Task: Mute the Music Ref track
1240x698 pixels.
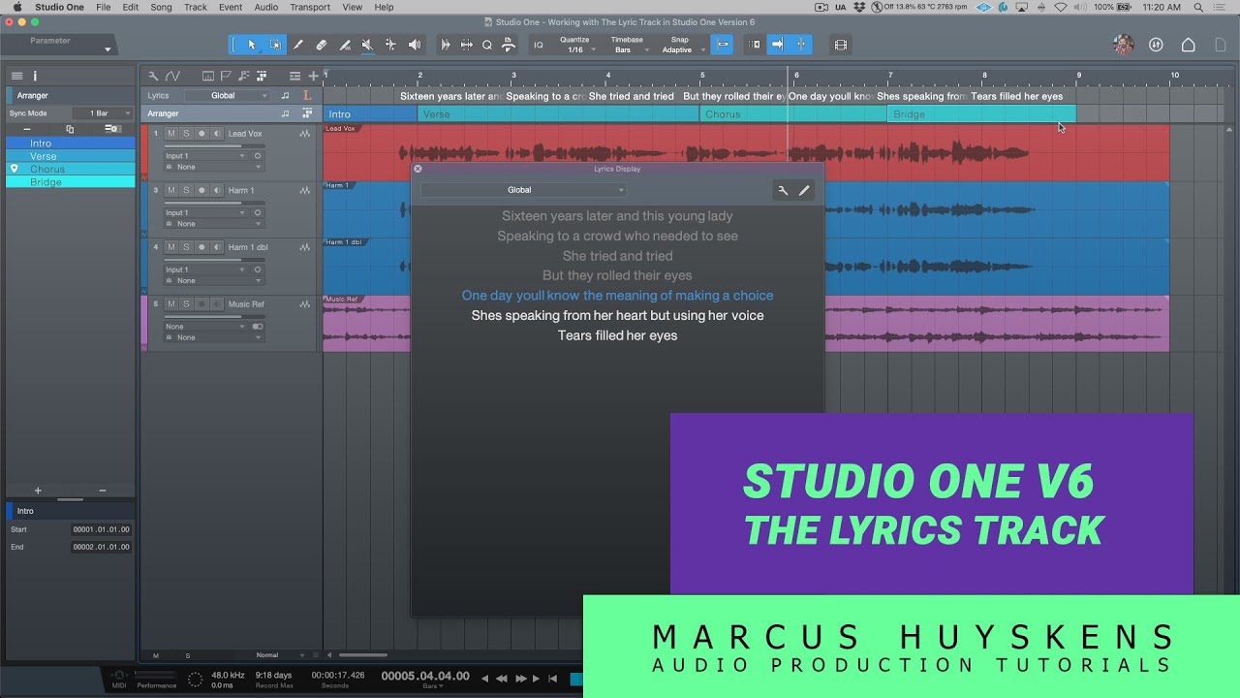Action: (170, 304)
